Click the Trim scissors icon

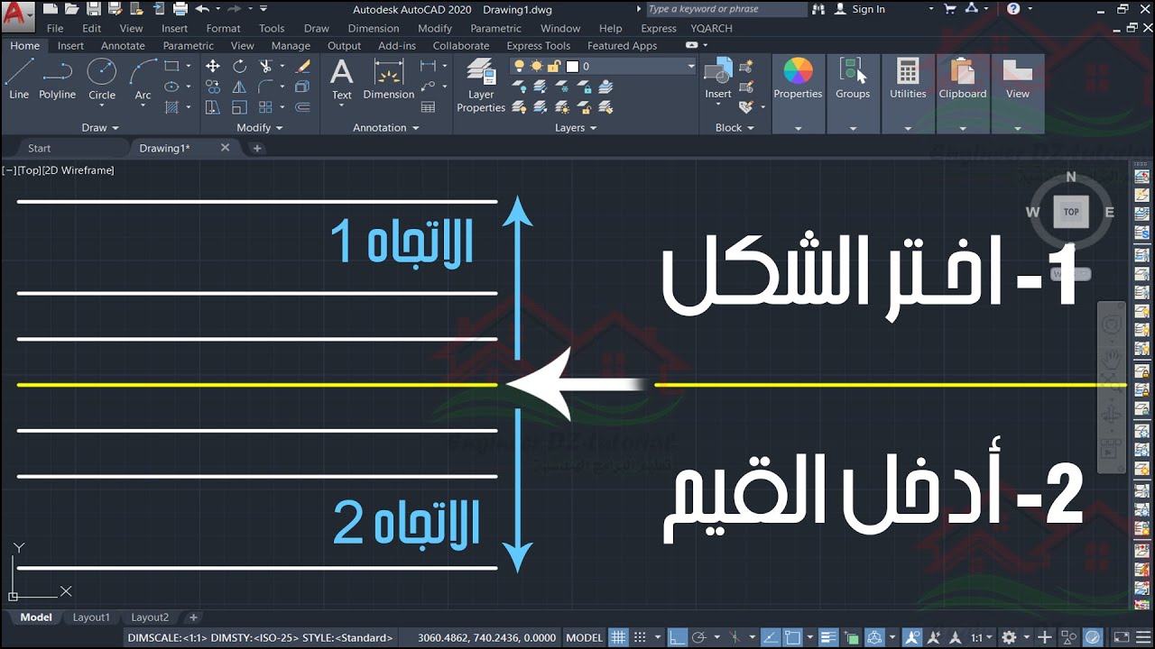(x=265, y=66)
